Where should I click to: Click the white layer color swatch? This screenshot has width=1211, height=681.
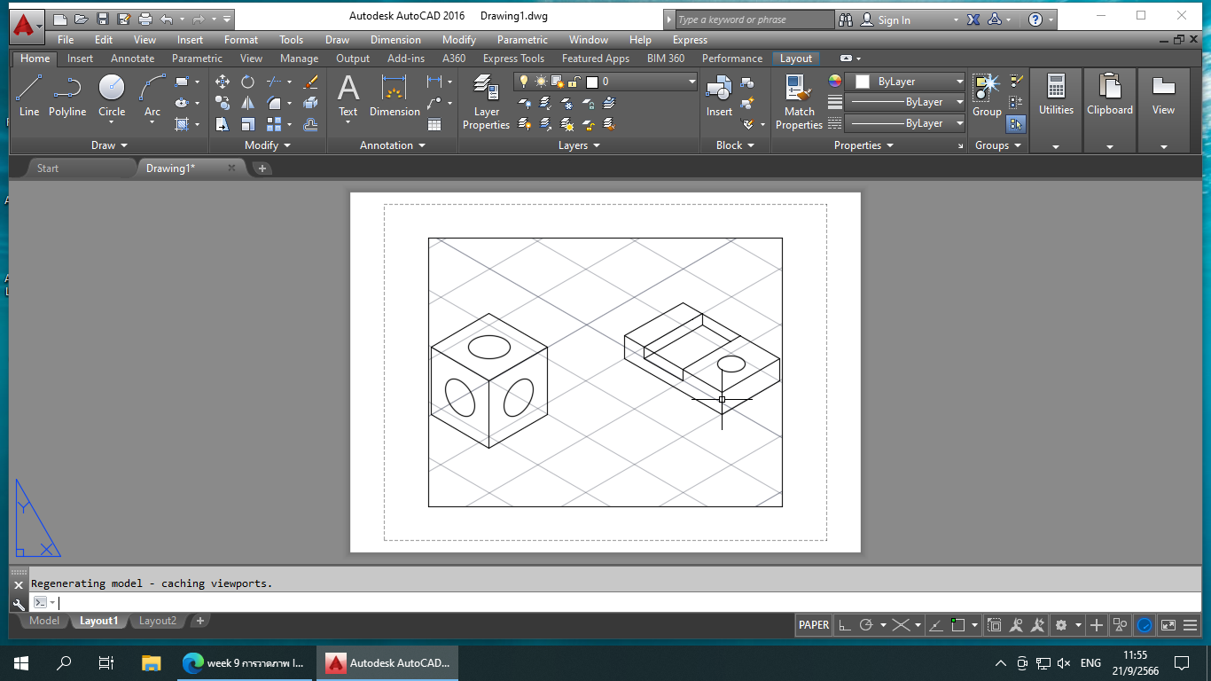[592, 82]
